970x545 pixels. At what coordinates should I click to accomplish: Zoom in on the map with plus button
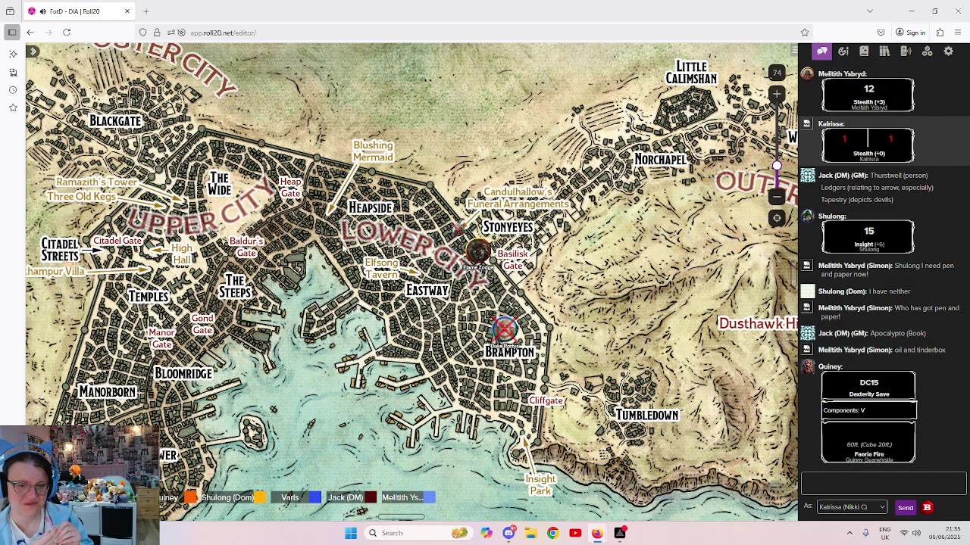[777, 94]
